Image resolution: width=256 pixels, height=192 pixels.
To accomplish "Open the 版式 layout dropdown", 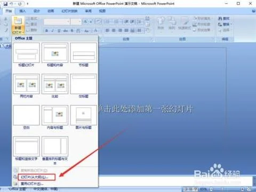I will point(33,19).
